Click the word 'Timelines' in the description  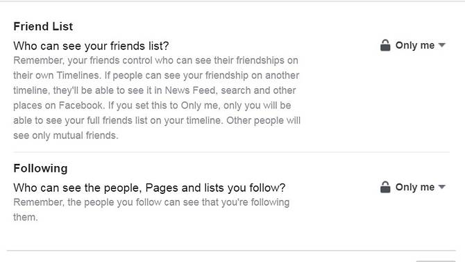point(78,76)
